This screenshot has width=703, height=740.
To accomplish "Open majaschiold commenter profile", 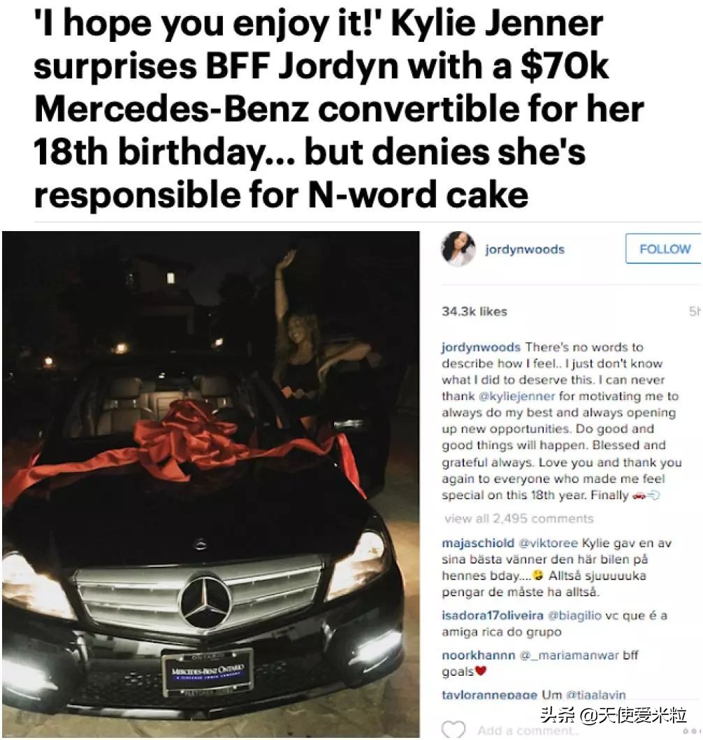I will tap(478, 543).
